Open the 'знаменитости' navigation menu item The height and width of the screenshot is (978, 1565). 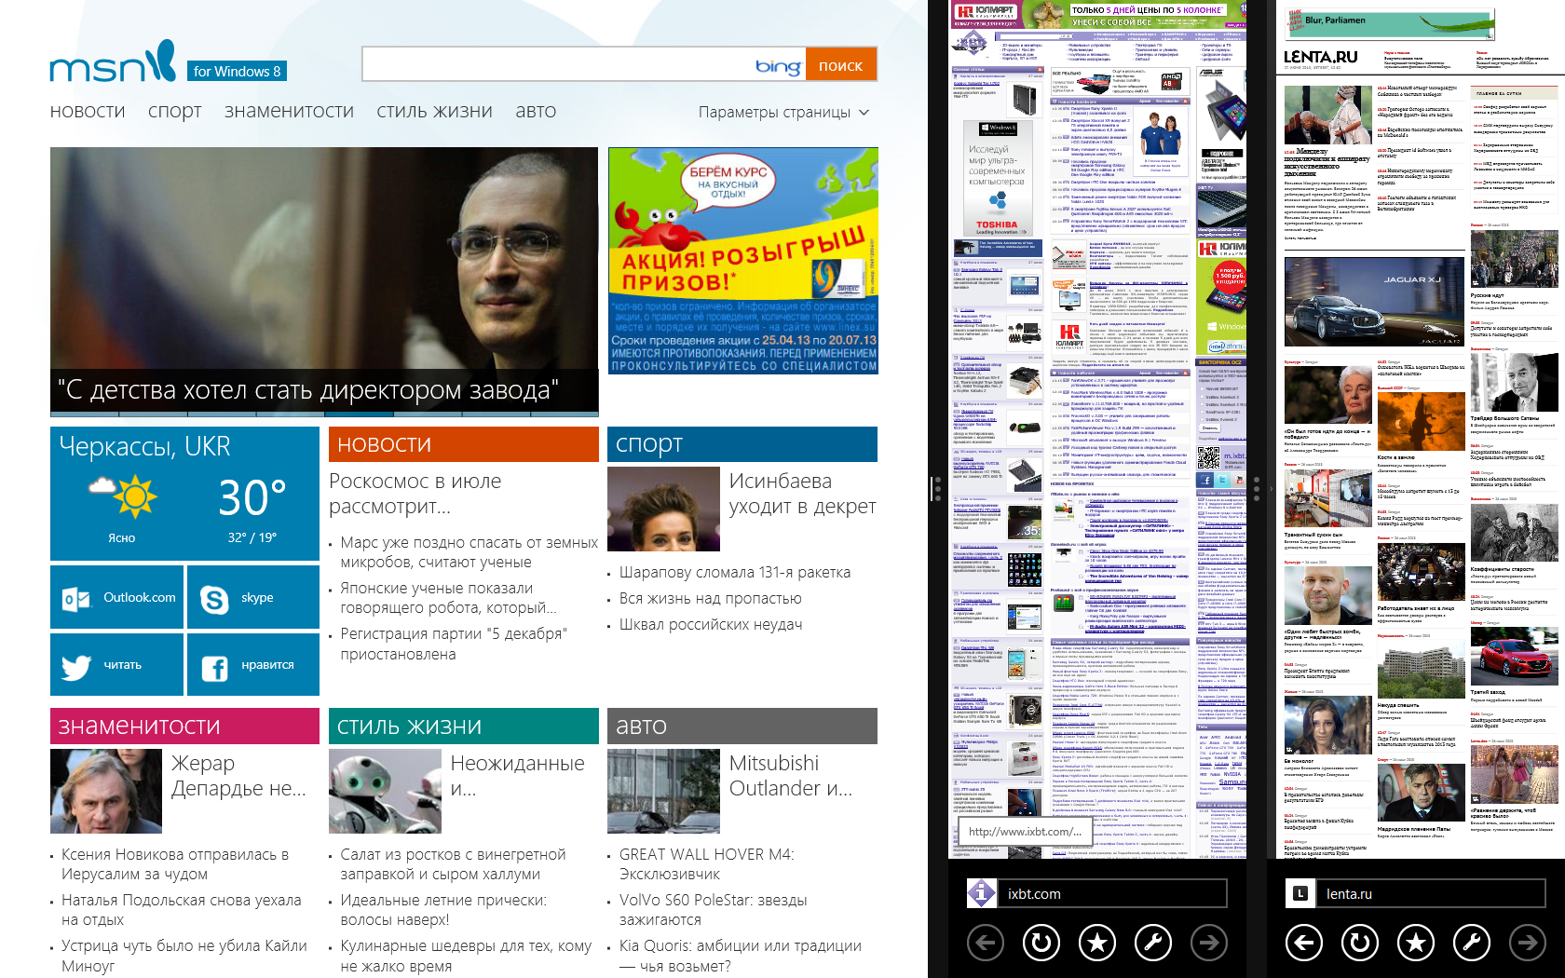coord(289,112)
